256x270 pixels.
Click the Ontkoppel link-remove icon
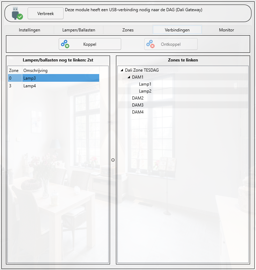point(150,44)
